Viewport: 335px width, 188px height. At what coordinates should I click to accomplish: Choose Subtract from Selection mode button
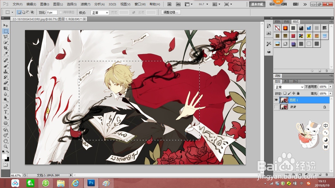[28, 12]
